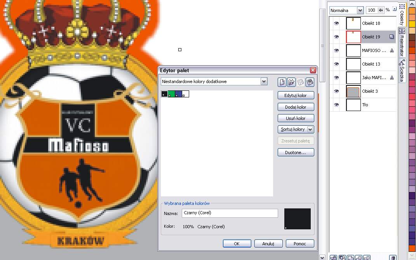Click the lock transparency icon at panel bottom
This screenshot has width=416, height=260.
point(333,257)
